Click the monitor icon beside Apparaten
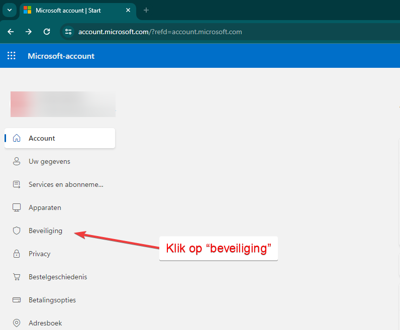400x330 pixels. (17, 207)
